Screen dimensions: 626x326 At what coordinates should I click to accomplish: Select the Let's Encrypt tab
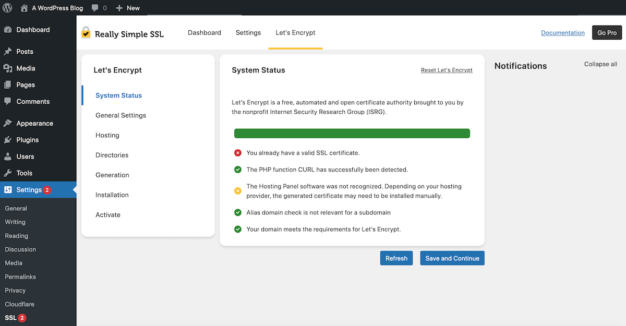coord(296,32)
